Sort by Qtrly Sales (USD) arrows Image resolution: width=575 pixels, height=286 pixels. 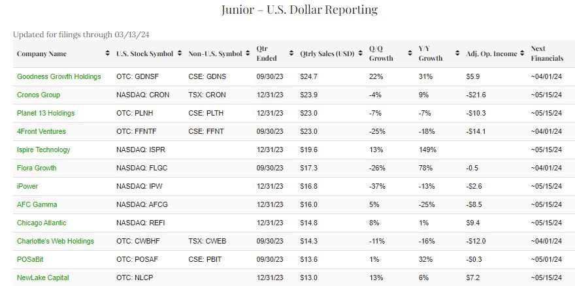point(360,54)
